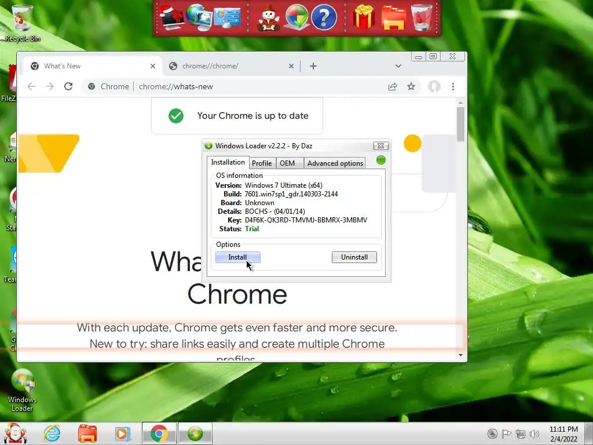Bookmark this page with the star
The height and width of the screenshot is (445, 593).
[x=411, y=87]
